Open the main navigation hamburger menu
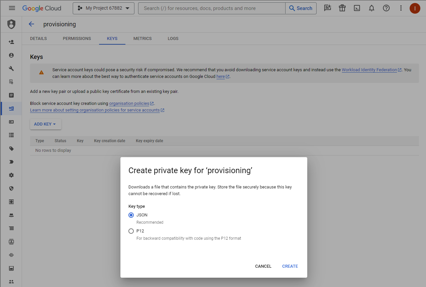 pos(12,8)
